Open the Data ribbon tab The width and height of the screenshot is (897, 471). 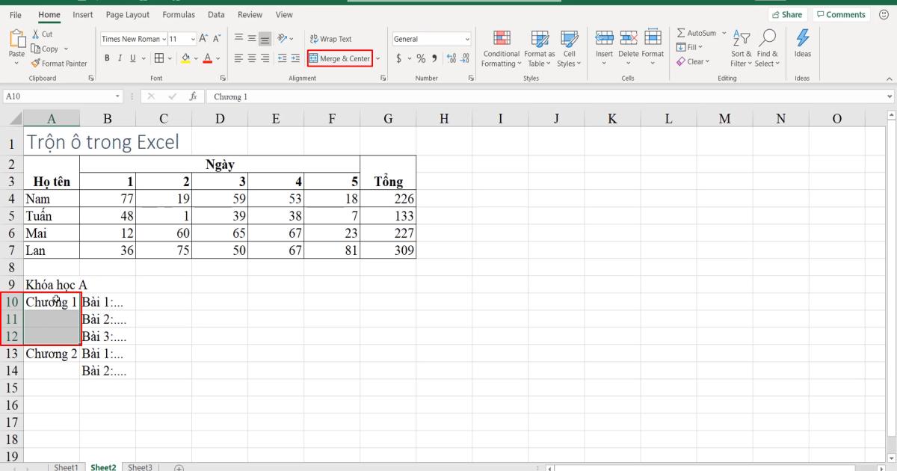[x=215, y=14]
